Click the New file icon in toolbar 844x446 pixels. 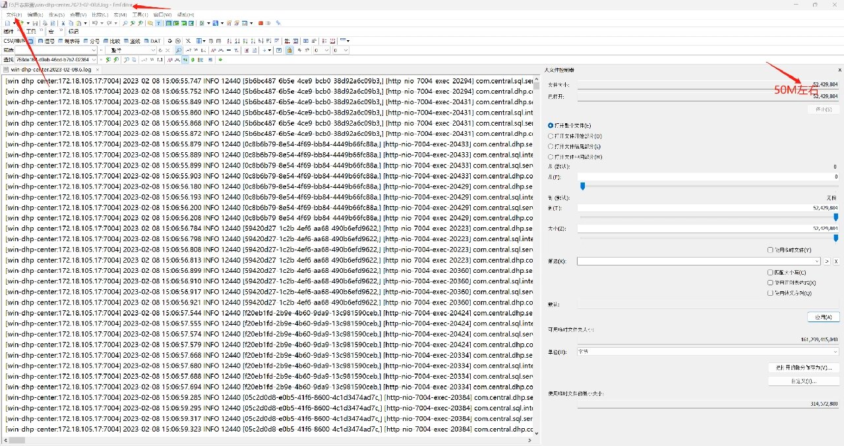[8, 23]
